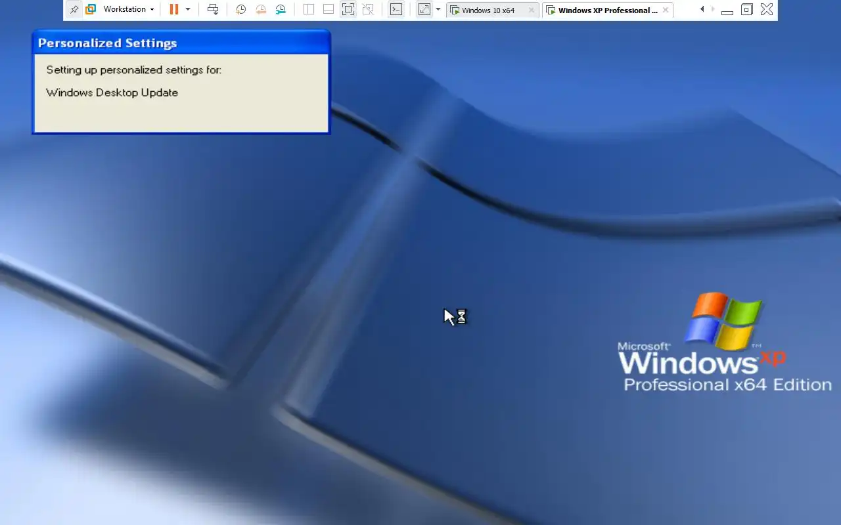Send Ctrl+Alt+Del to the guest
This screenshot has height=525, width=841.
click(x=213, y=10)
